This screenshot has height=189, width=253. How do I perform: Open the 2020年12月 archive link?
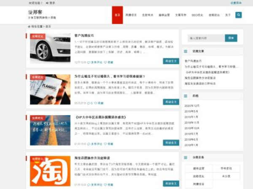coord(192,106)
